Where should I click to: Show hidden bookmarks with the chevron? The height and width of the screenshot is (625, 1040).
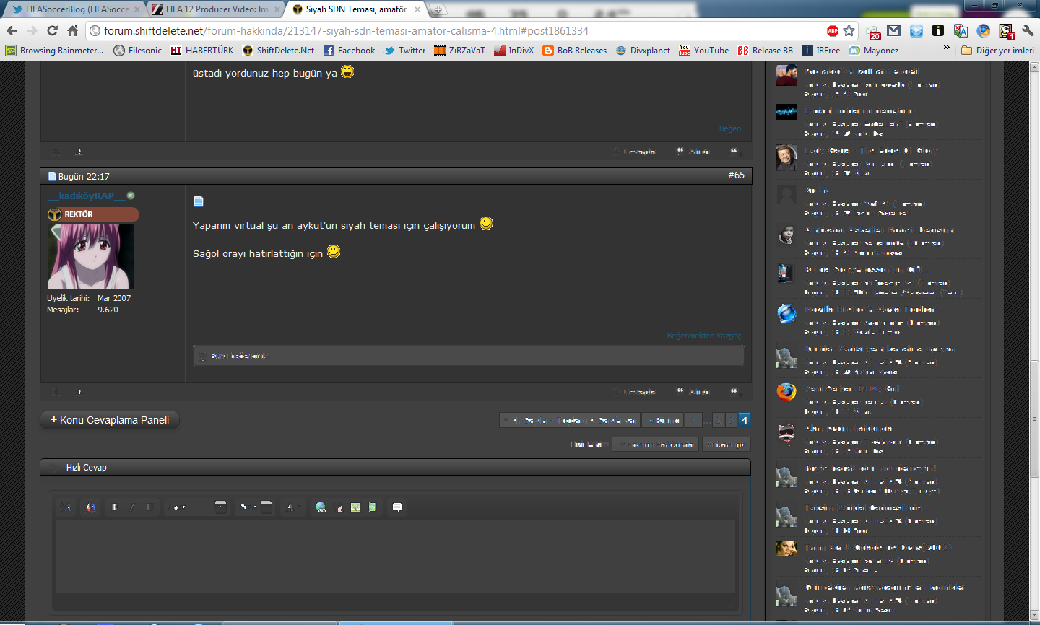tap(946, 48)
